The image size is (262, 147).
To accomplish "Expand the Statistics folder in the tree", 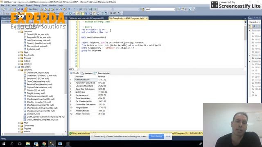I will coord(19,64).
